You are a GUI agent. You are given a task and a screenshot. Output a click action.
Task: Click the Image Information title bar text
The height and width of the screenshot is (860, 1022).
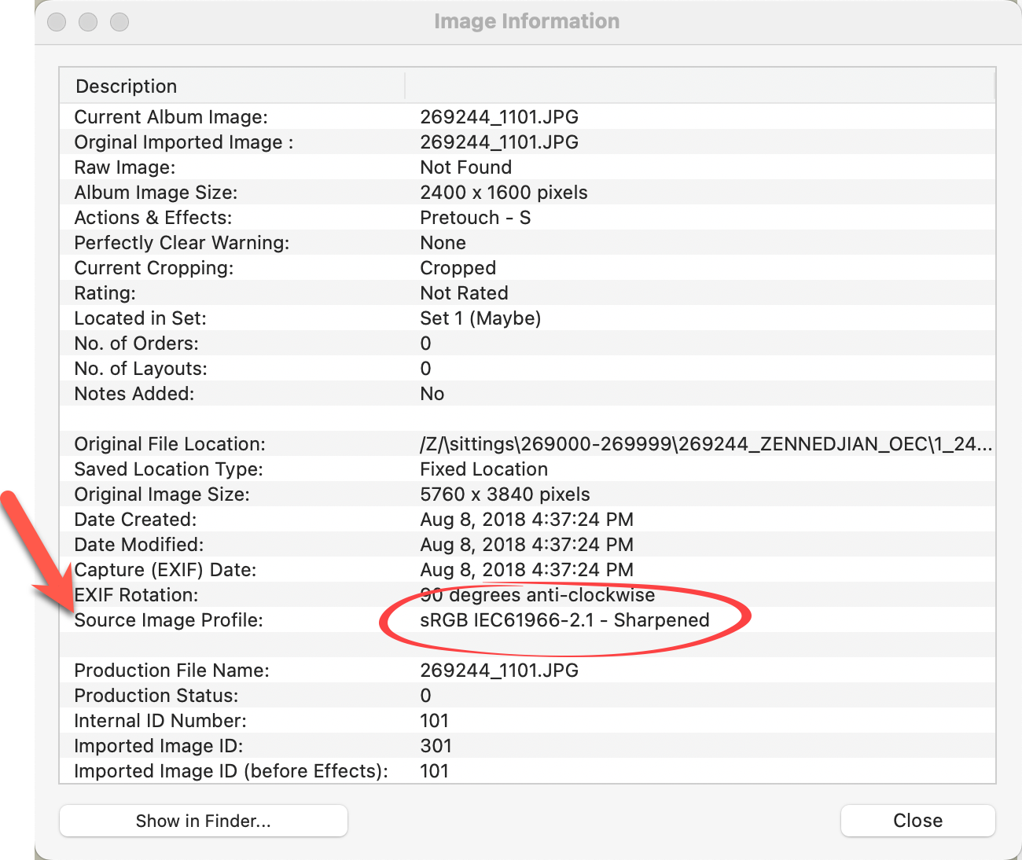pos(527,21)
